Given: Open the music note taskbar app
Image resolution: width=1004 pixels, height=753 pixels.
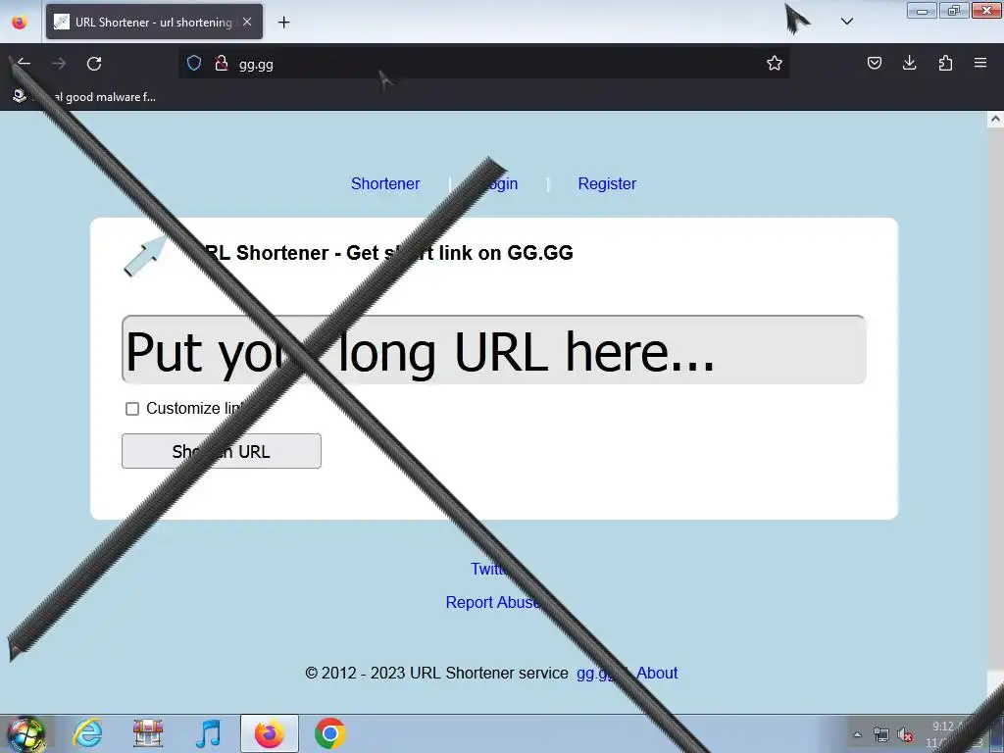Looking at the screenshot, I should click(x=208, y=733).
